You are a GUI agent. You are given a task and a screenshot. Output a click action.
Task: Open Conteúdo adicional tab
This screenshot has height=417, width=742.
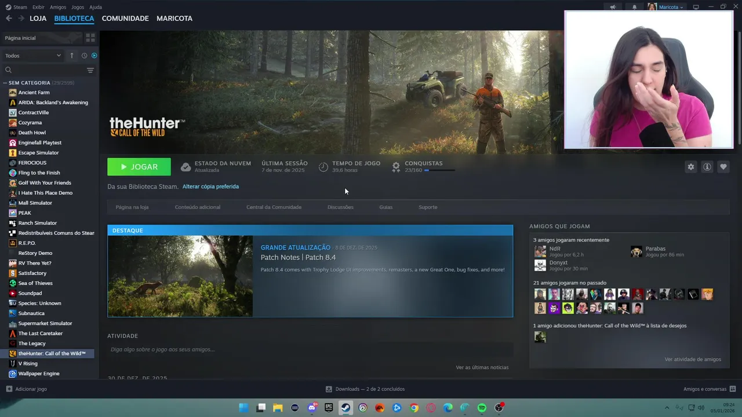[x=198, y=207]
